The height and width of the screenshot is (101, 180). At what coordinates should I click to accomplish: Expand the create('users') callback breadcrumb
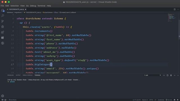click(x=68, y=12)
